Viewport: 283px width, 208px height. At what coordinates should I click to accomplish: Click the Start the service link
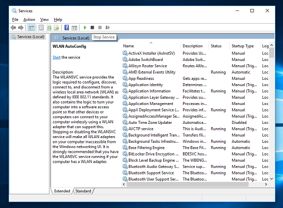(x=57, y=57)
